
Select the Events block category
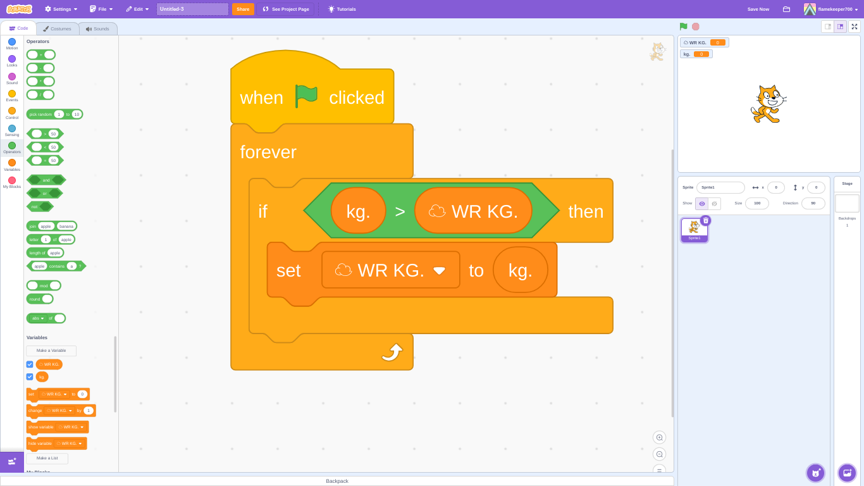(x=12, y=96)
